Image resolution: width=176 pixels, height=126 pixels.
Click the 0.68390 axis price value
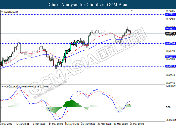[170, 51]
